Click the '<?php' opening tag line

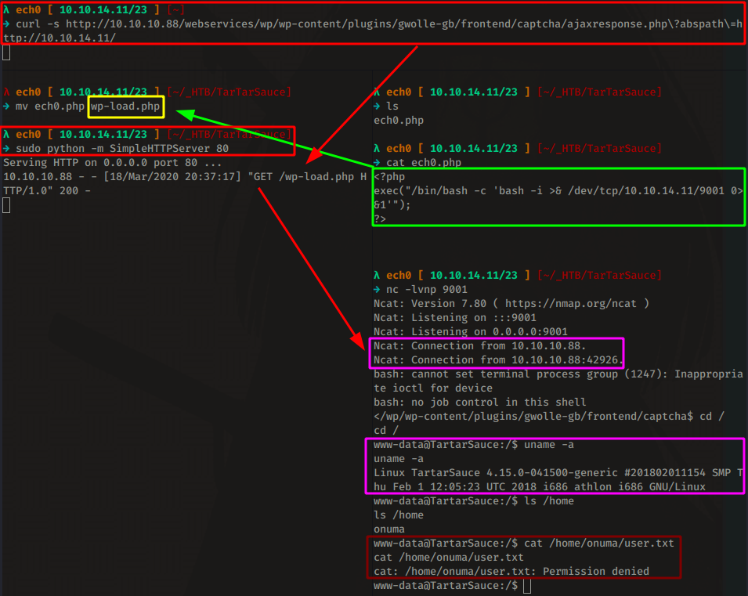coord(389,176)
